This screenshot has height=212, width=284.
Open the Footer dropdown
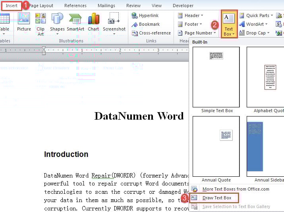pyautogui.click(x=190, y=24)
